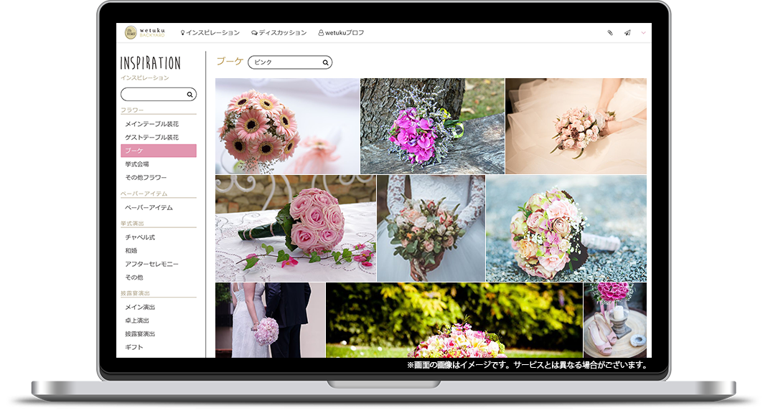This screenshot has width=768, height=418.
Task: Open ディスカッション in the top navigation
Action: coord(279,33)
